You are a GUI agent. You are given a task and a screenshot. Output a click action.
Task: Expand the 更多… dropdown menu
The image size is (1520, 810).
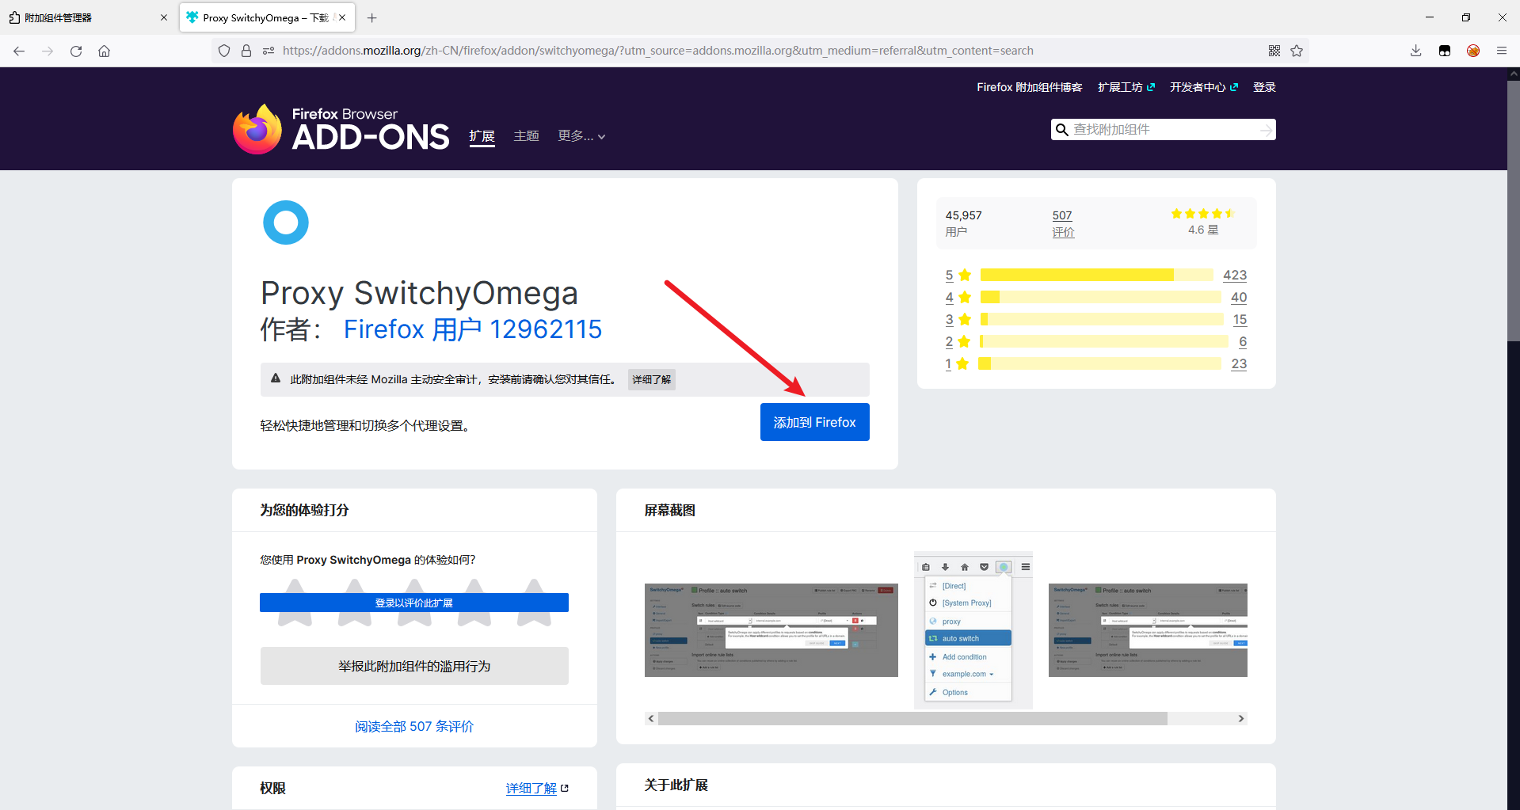click(x=581, y=136)
